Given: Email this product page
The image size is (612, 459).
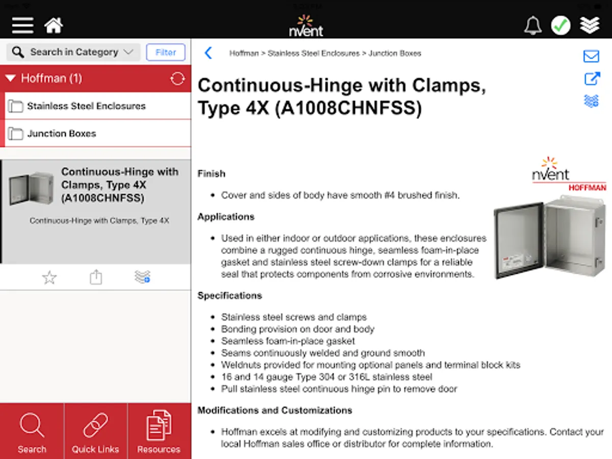Looking at the screenshot, I should [x=591, y=56].
